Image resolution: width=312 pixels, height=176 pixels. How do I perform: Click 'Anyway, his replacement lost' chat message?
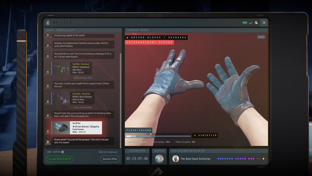point(83,45)
